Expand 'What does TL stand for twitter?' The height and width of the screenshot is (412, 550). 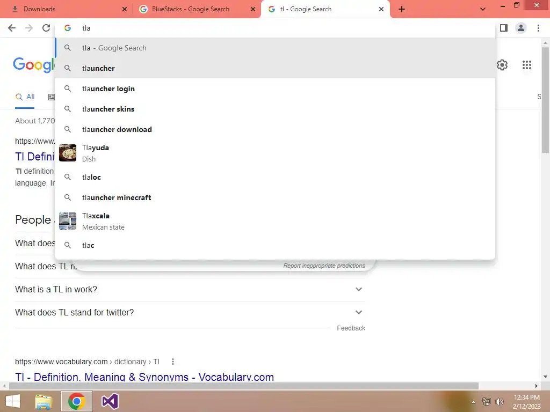190,313
